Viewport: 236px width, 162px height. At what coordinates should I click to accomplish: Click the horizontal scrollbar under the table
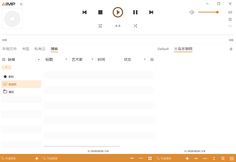point(82,146)
